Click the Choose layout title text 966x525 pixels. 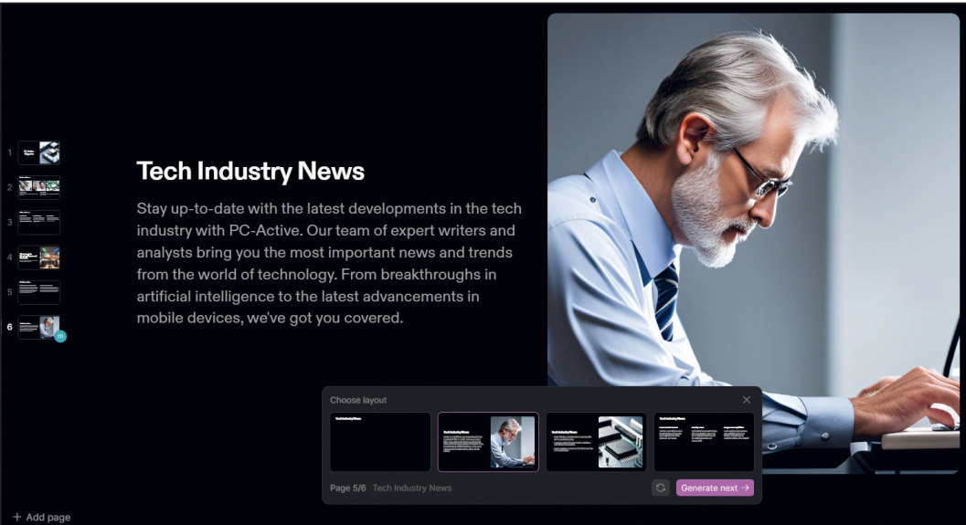358,400
